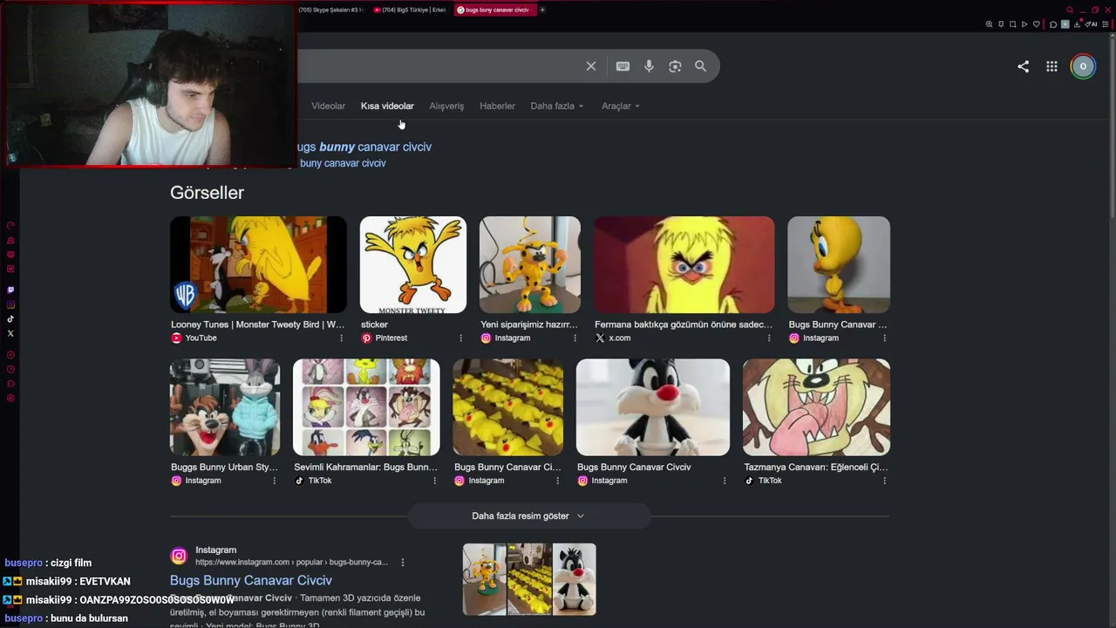This screenshot has height=628, width=1116.
Task: Open the Google apps grid
Action: tap(1052, 66)
